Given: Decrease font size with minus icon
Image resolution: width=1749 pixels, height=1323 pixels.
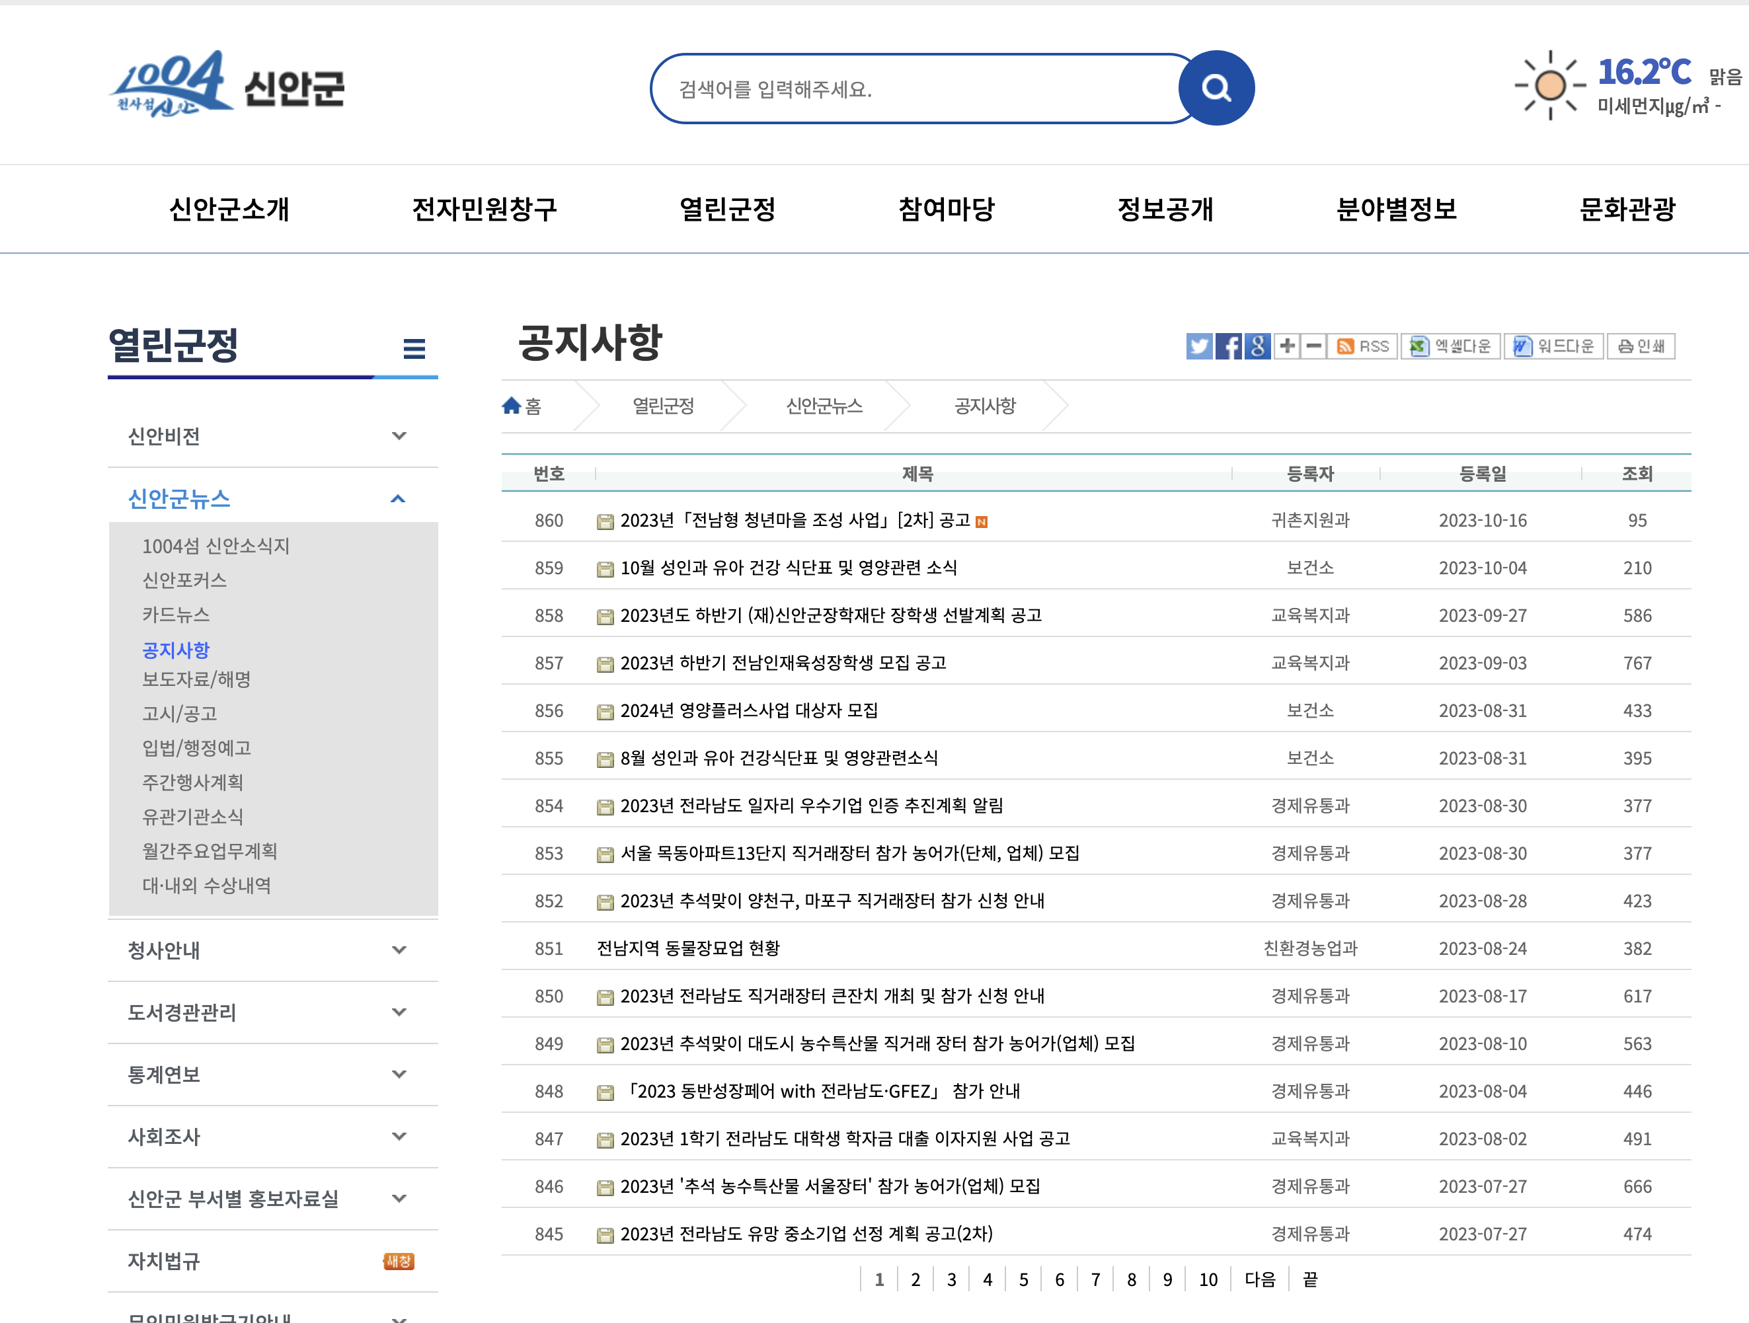Looking at the screenshot, I should coord(1313,346).
